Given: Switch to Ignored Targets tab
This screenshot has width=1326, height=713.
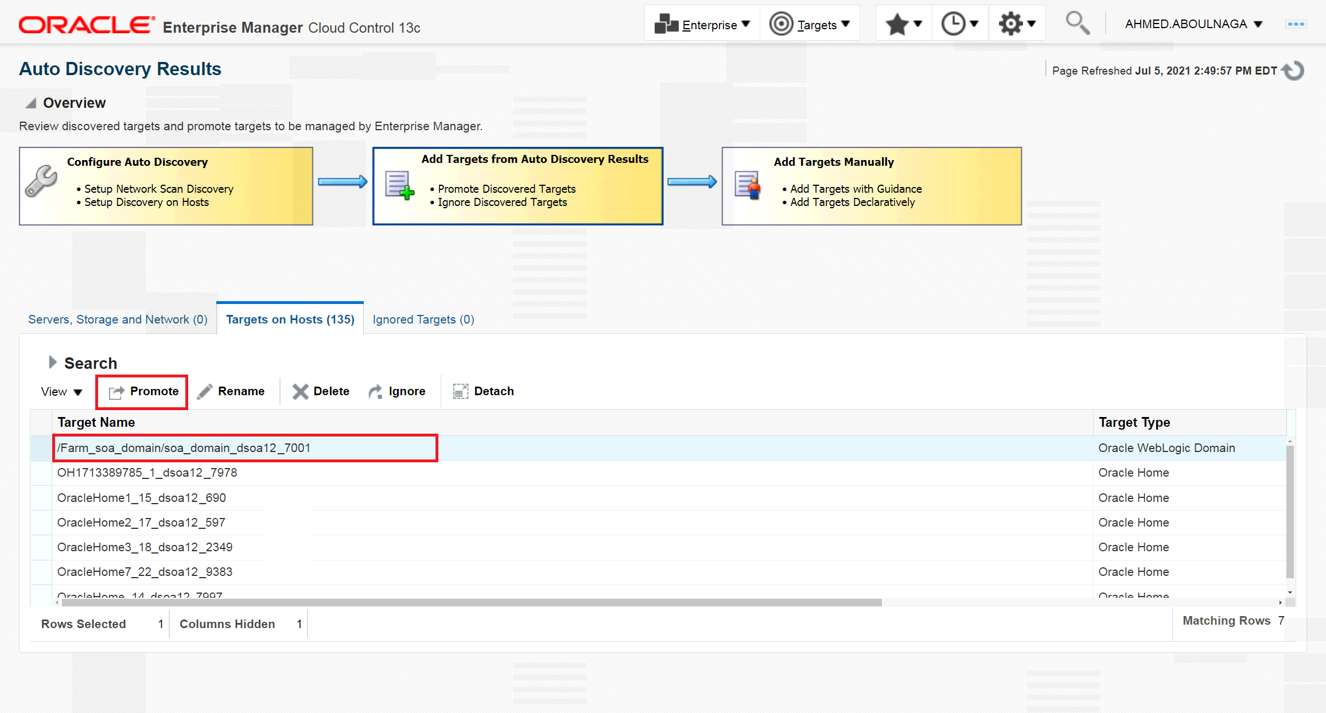Looking at the screenshot, I should click(x=423, y=320).
